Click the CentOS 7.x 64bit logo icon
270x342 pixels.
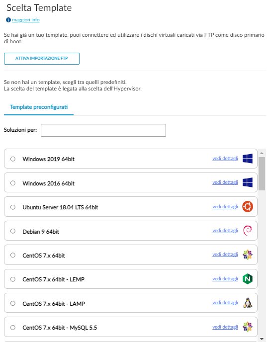tap(248, 255)
